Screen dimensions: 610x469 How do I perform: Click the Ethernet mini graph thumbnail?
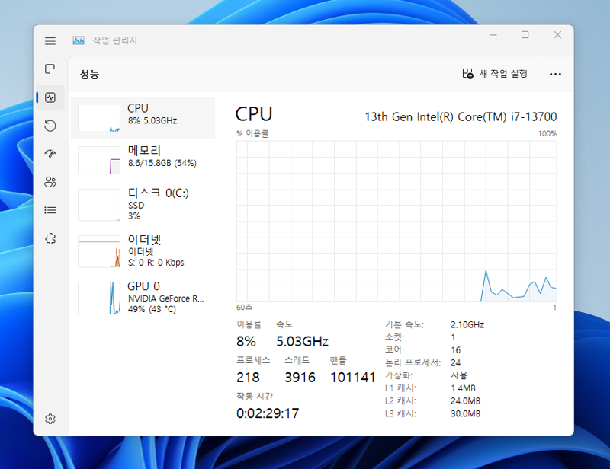99,251
